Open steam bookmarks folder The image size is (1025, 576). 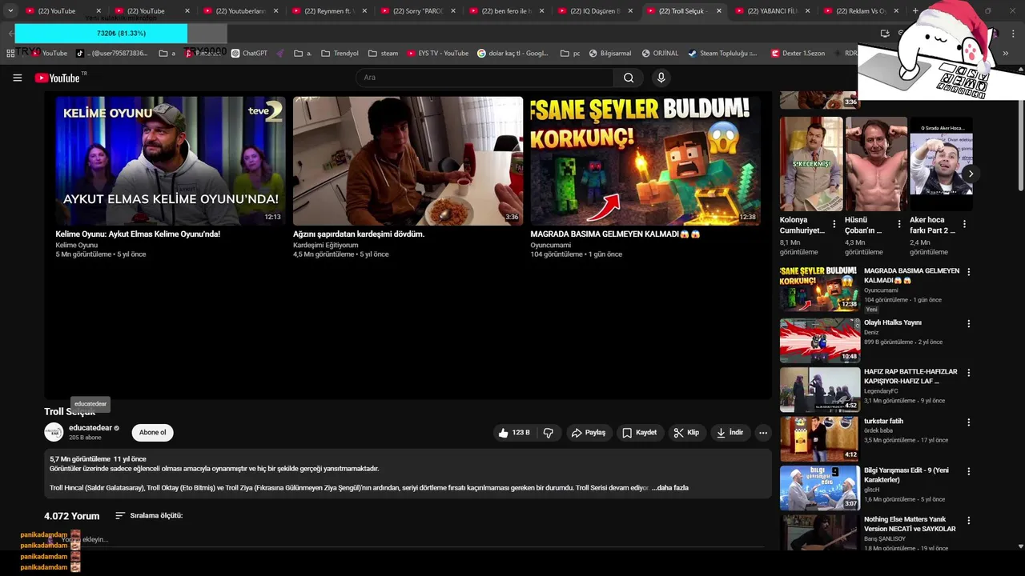[383, 54]
